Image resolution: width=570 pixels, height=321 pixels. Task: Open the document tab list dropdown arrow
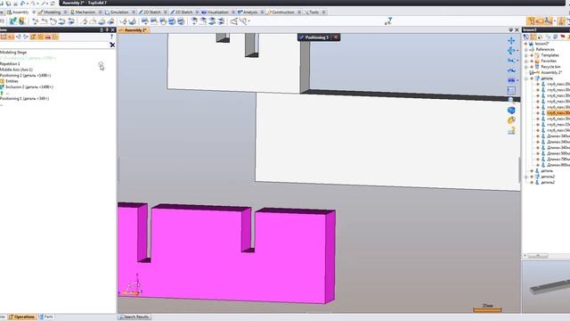tap(510, 29)
